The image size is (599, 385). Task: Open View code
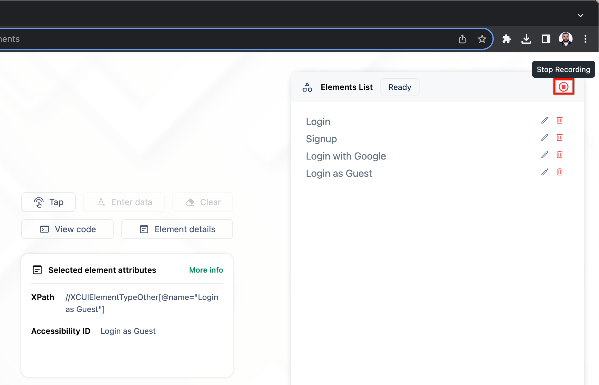[x=67, y=229]
